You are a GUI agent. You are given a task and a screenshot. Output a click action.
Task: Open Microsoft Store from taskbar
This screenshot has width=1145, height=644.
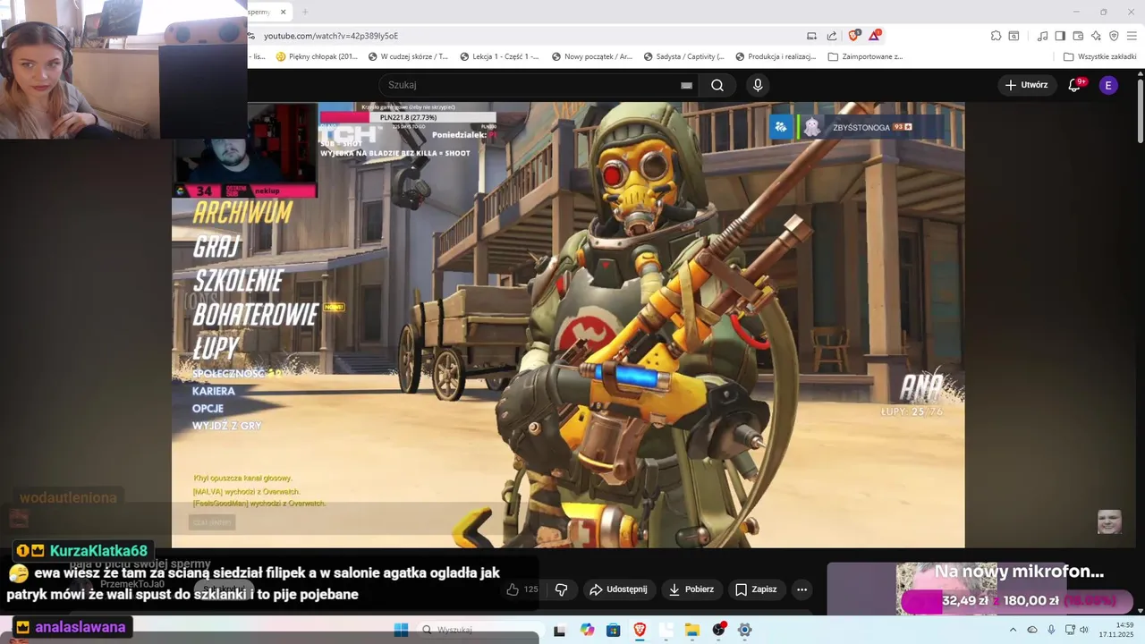[x=613, y=630]
